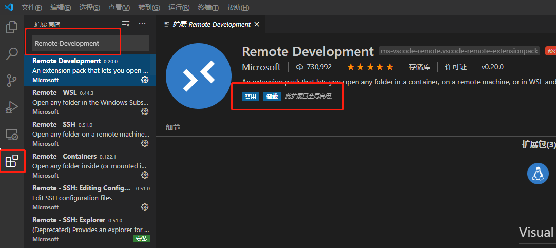Open the 选择(S) menu
The image size is (556, 248).
(90, 8)
